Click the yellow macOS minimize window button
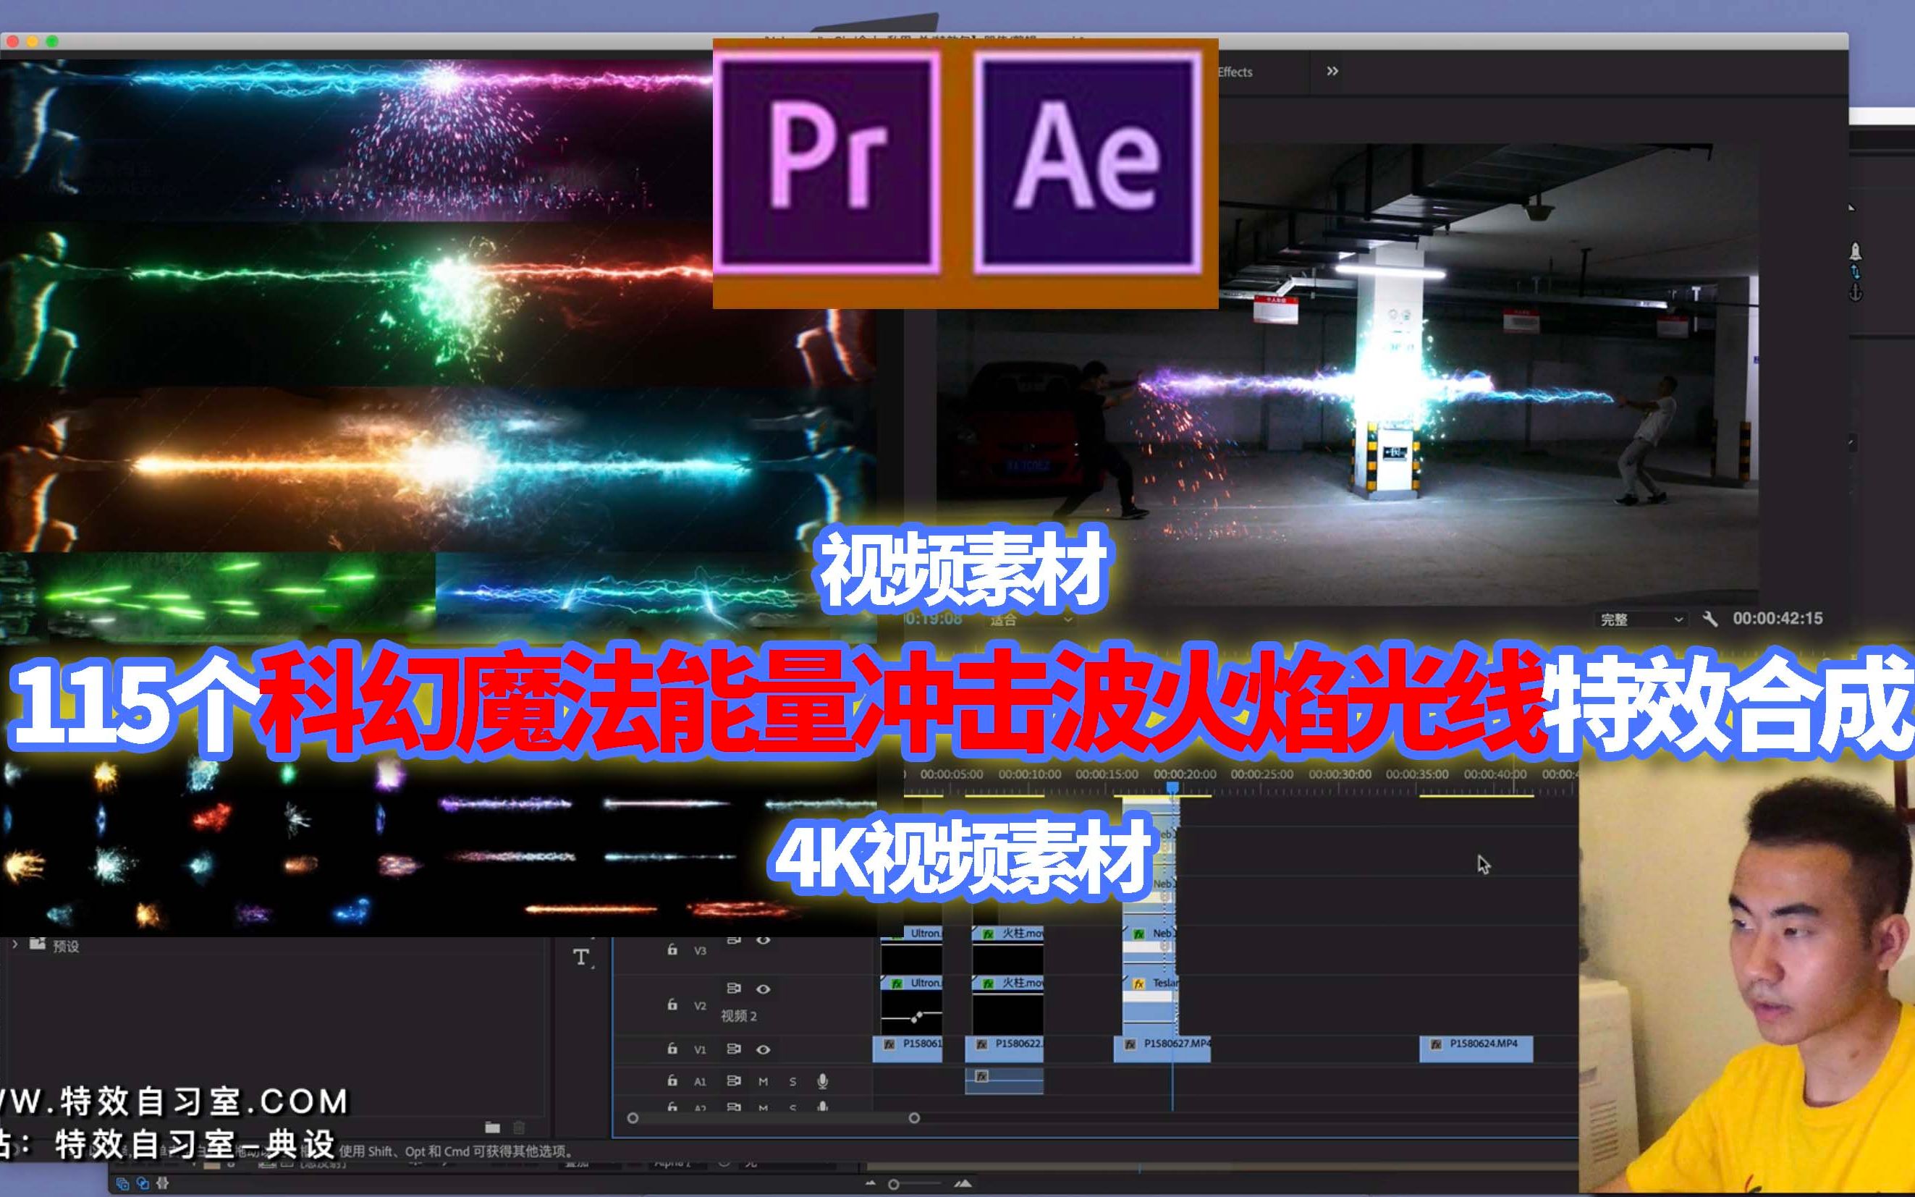 (33, 41)
